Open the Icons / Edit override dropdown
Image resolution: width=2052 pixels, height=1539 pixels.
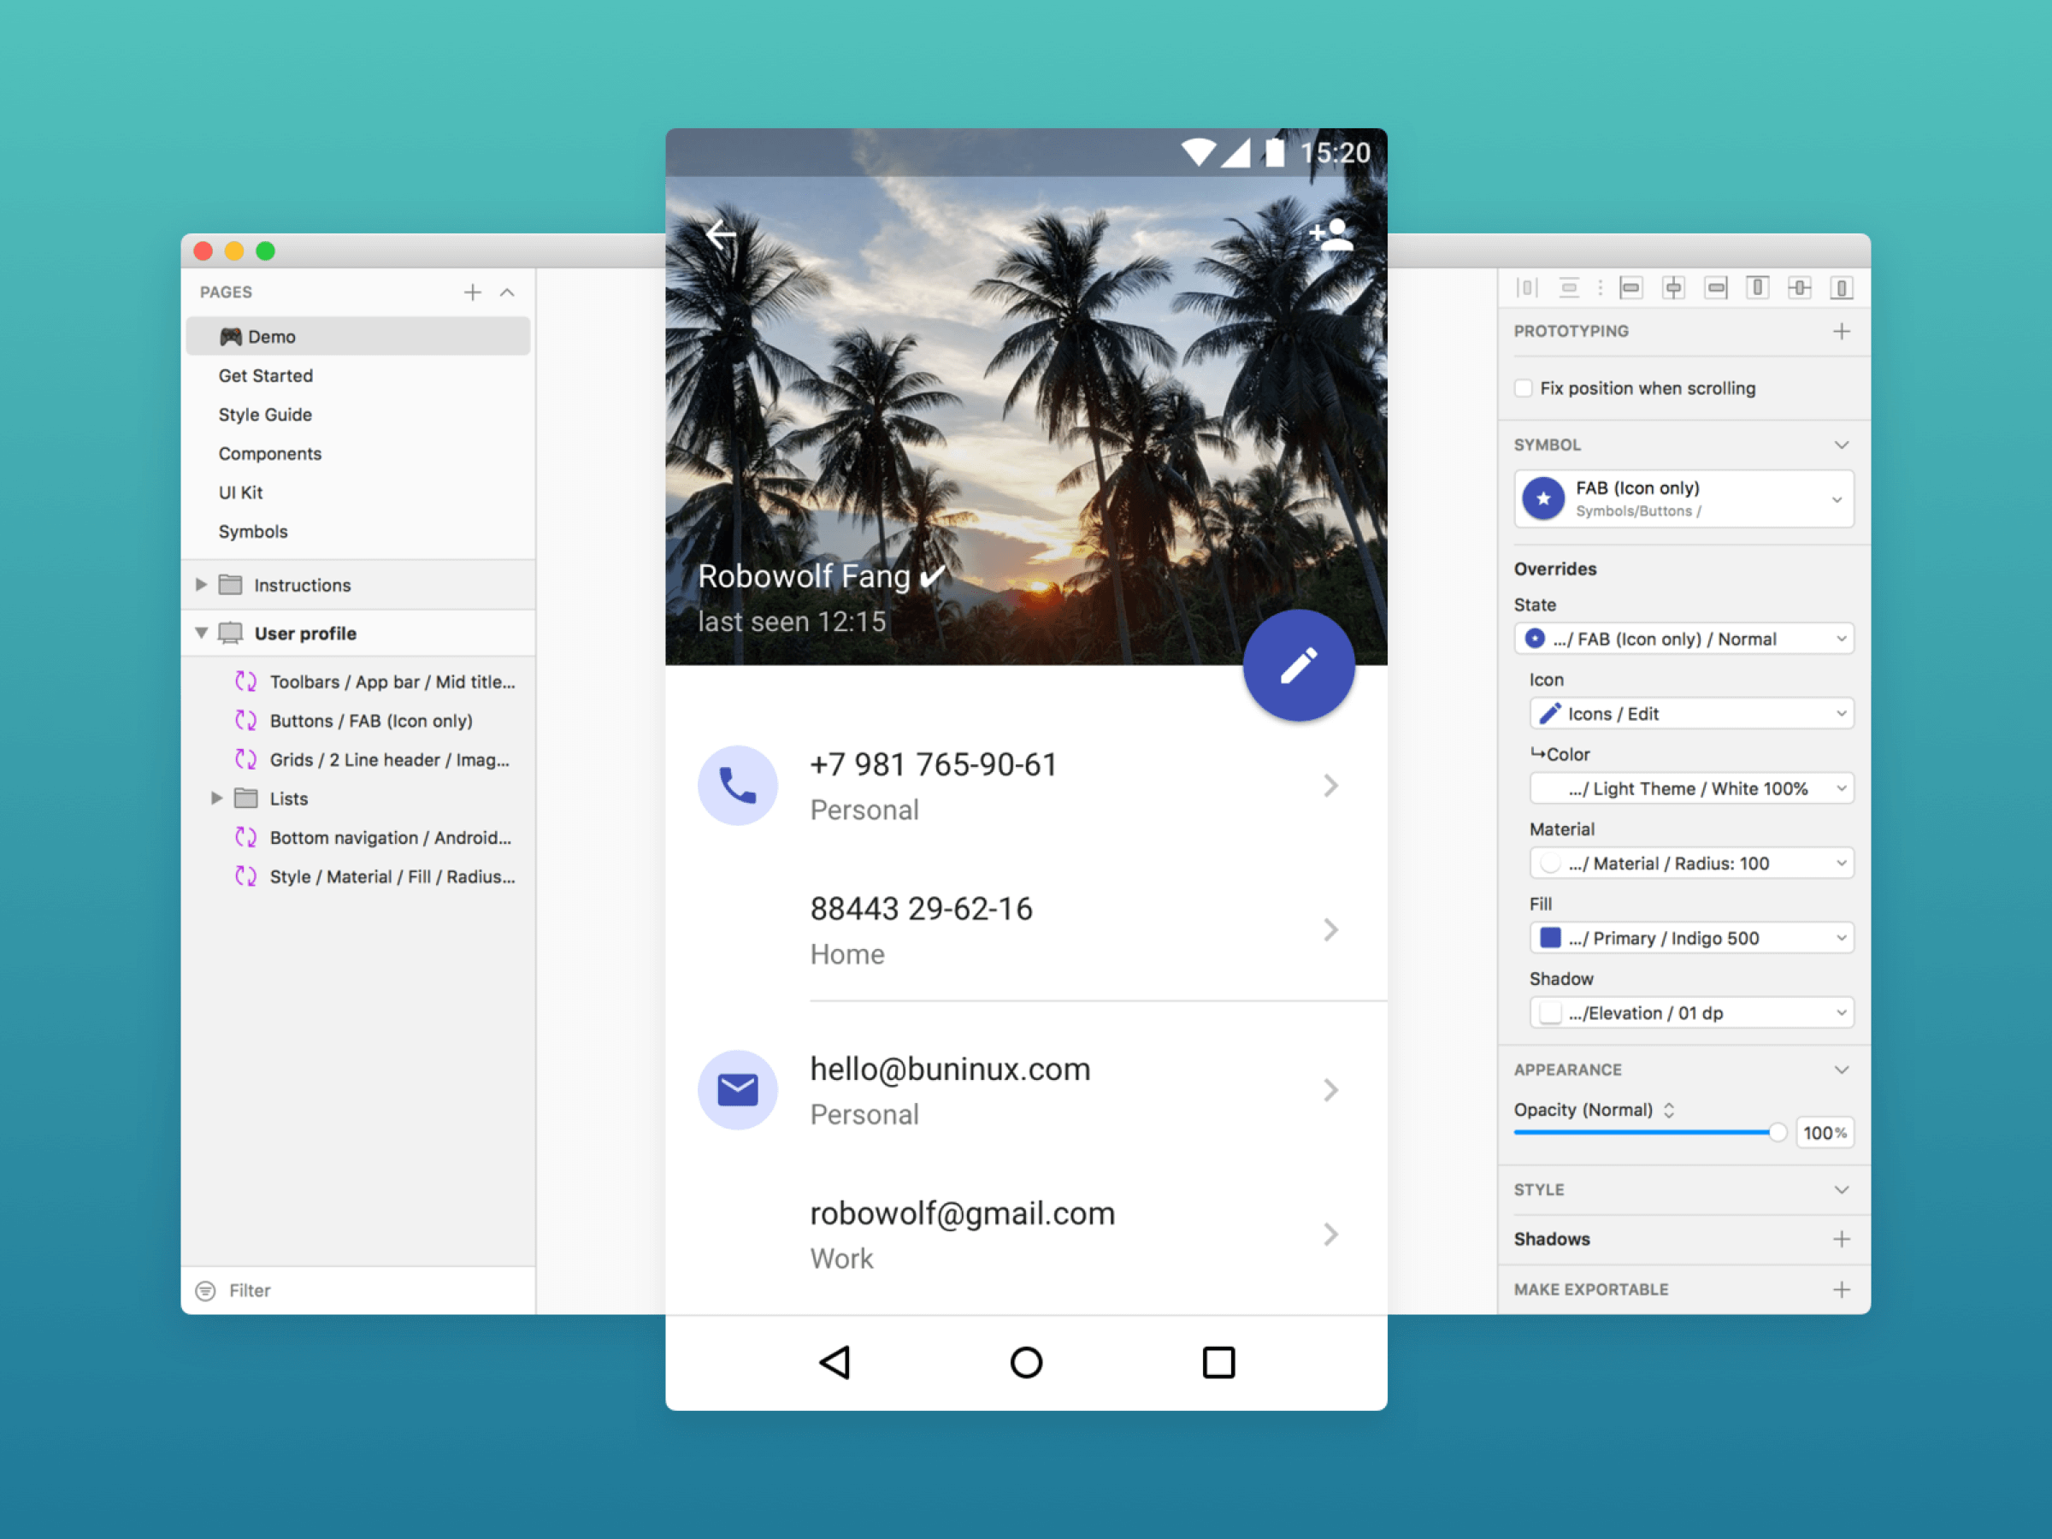1690,713
